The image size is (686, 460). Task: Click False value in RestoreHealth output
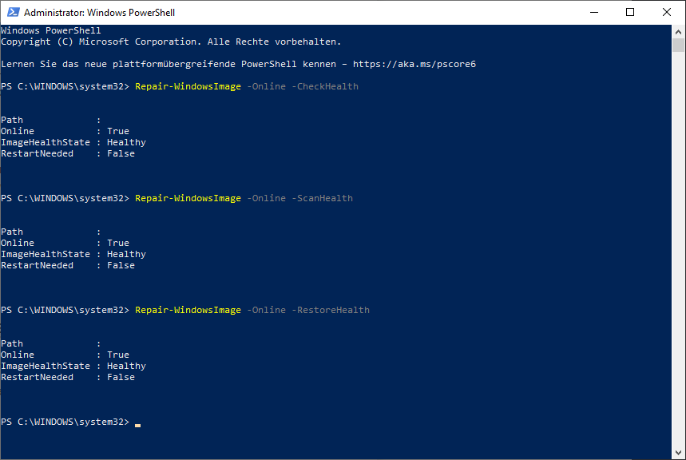pos(121,377)
